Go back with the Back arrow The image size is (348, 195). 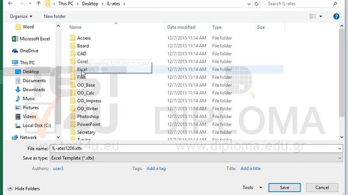[10, 4]
